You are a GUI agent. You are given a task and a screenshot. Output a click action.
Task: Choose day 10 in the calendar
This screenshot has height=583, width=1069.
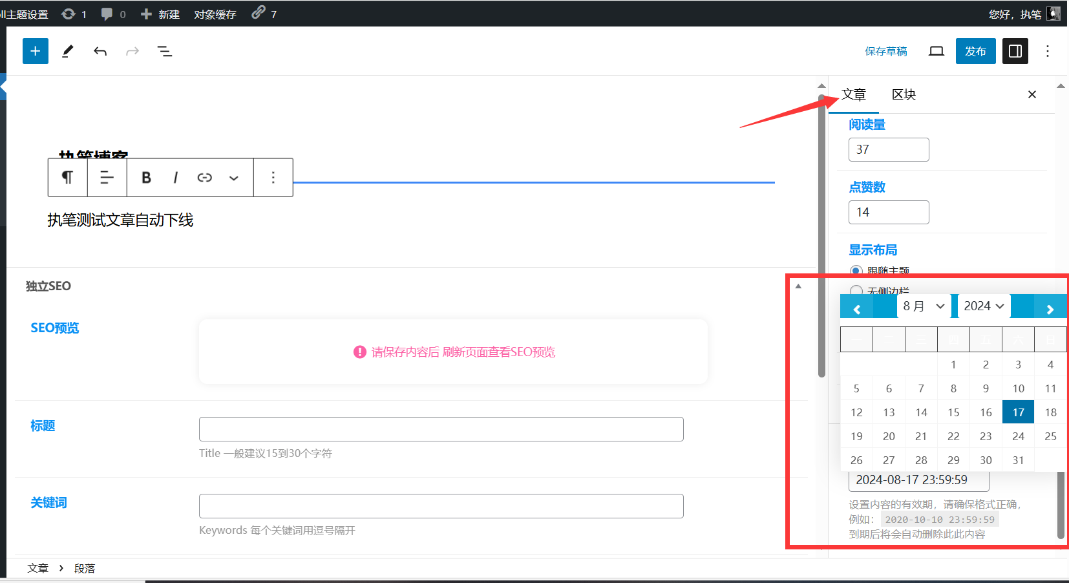(x=1018, y=388)
